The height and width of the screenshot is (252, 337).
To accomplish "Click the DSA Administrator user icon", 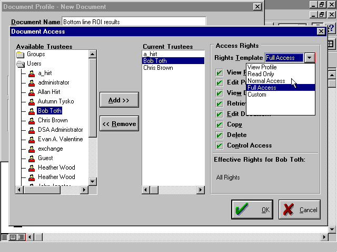I will click(x=32, y=130).
